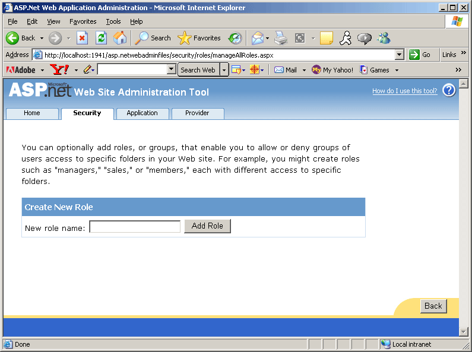Click the Back arrow icon
Viewport: 472px width, 352px height.
pyautogui.click(x=13, y=38)
